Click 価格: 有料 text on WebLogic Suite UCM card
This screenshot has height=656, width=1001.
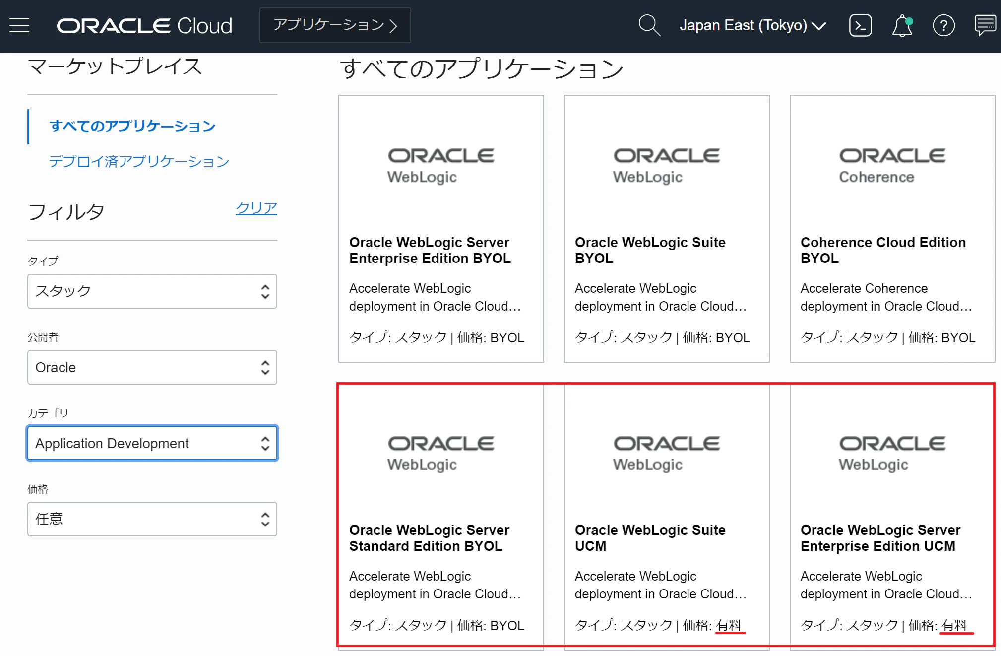[x=712, y=625]
